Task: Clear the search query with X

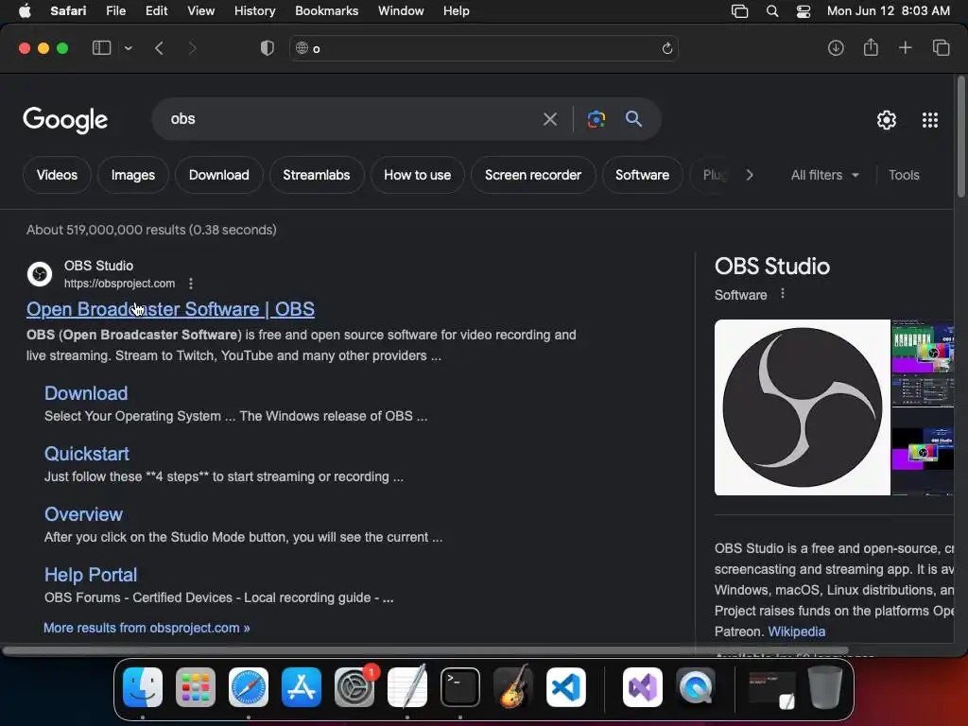Action: [549, 118]
